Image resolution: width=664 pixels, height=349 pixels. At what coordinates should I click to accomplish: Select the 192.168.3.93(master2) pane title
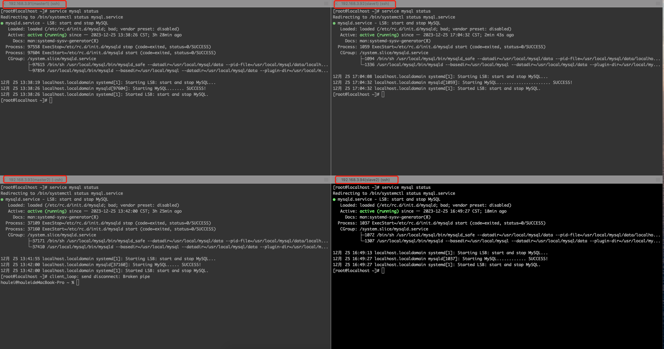(36, 180)
